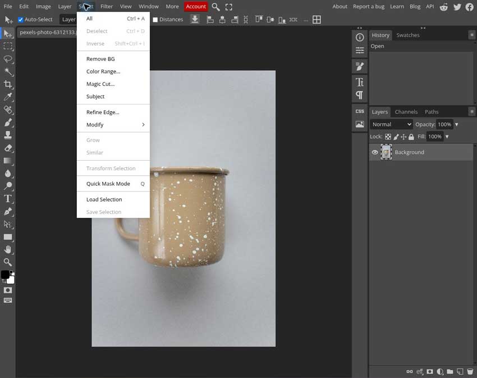Select the Spot Healing Brush tool
The image size is (477, 378).
(8, 110)
